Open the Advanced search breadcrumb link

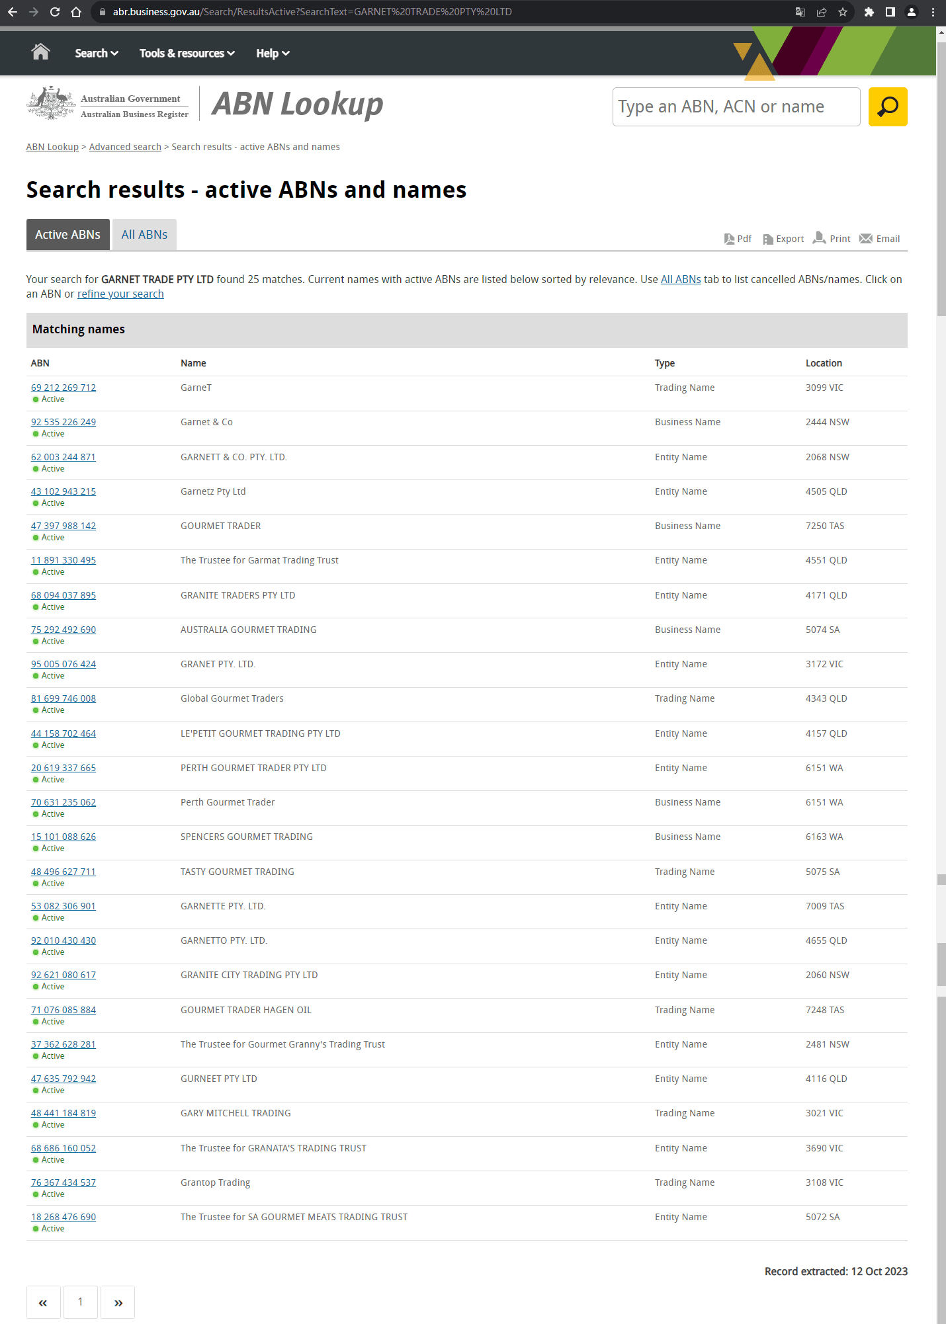coord(125,147)
